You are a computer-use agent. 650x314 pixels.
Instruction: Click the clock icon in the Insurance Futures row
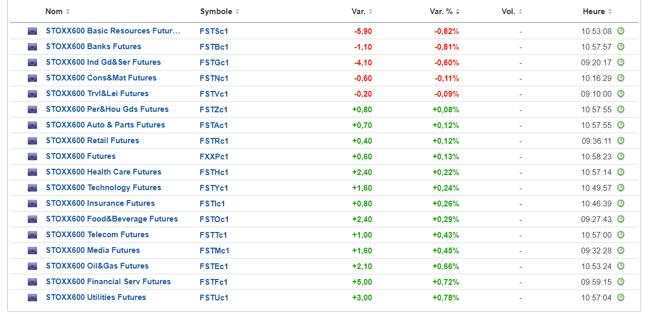click(x=621, y=204)
